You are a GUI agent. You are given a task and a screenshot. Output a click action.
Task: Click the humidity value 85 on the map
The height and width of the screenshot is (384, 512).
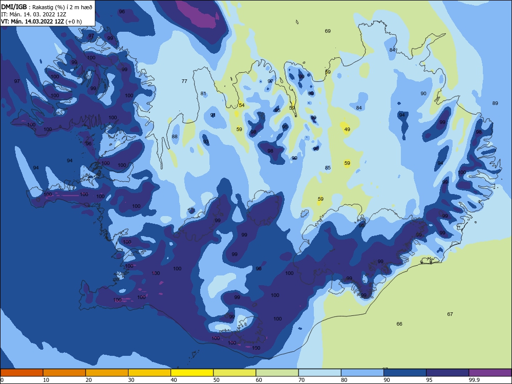coord(328,168)
